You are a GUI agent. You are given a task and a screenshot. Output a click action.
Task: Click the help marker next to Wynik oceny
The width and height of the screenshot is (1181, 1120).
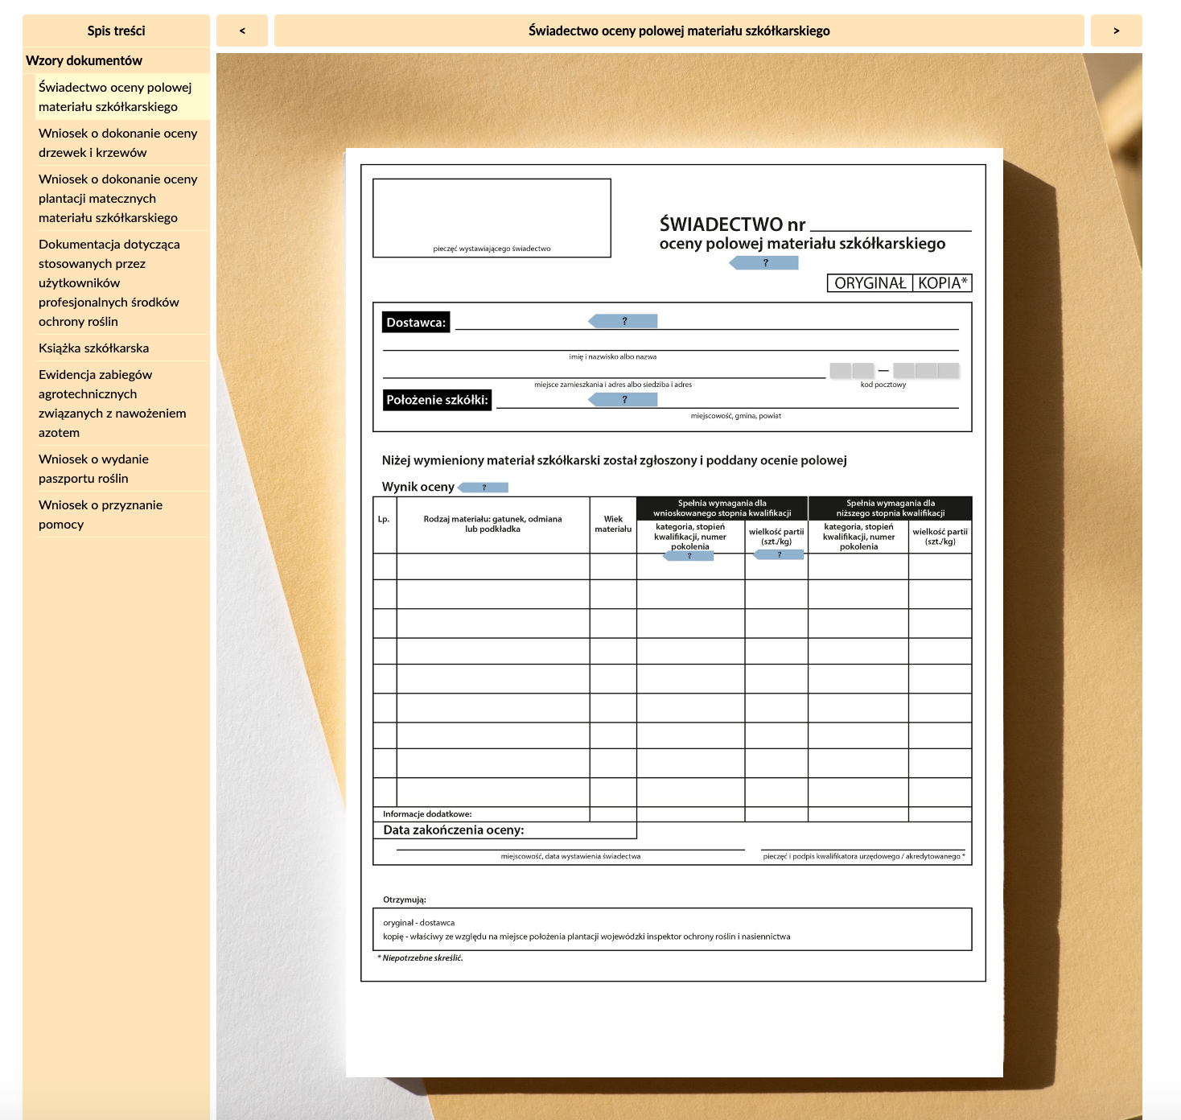click(484, 487)
